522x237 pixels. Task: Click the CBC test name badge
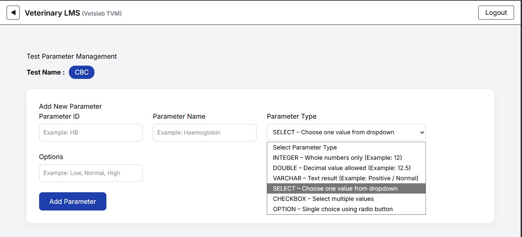82,72
